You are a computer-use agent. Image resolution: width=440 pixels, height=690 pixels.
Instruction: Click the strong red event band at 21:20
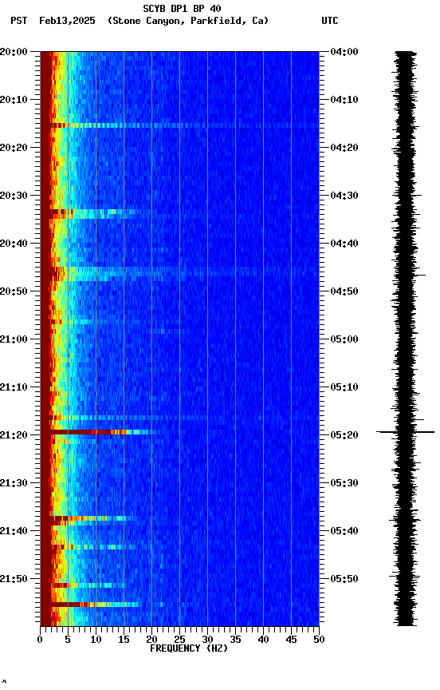pyautogui.click(x=103, y=433)
